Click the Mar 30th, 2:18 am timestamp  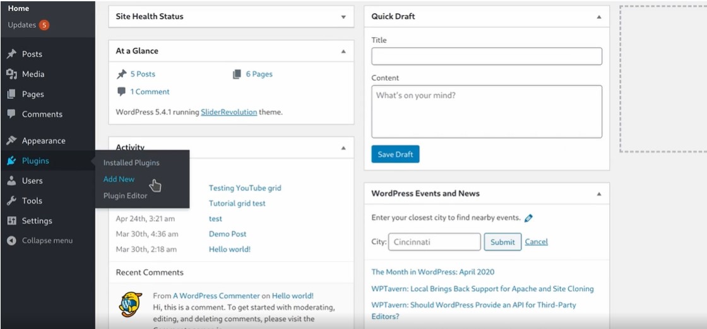(146, 250)
